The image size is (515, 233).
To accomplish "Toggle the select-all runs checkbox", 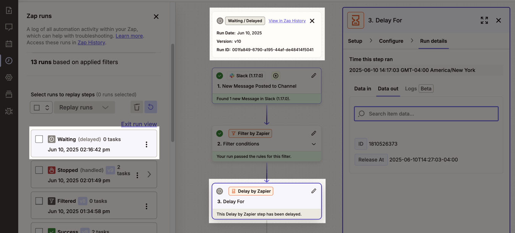I will 37,108.
